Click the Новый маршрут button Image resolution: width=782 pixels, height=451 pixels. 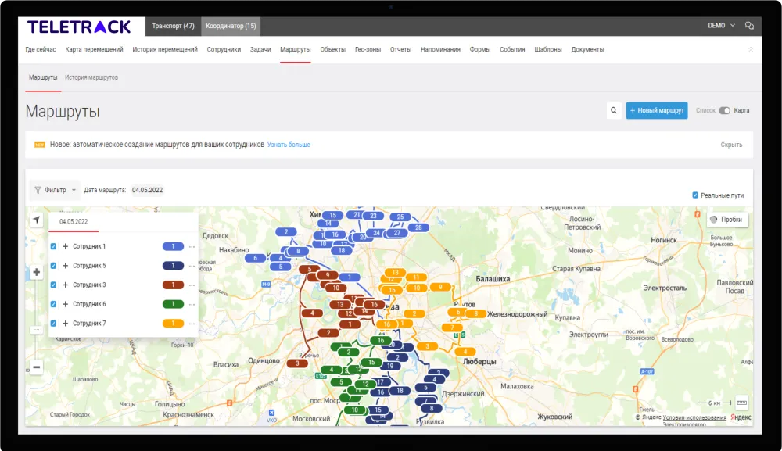[x=656, y=111]
